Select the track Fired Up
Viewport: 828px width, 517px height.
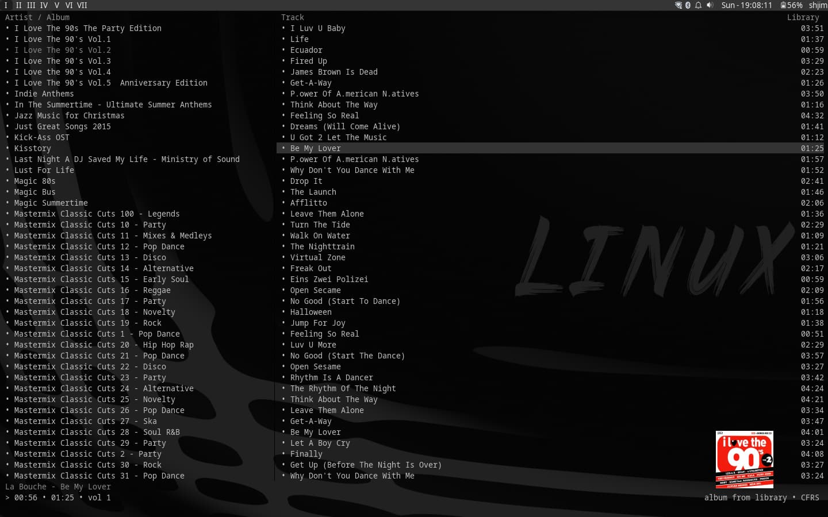[x=309, y=61]
